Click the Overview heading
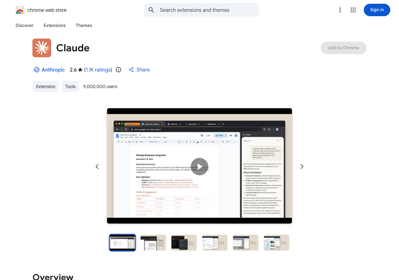 point(53,277)
